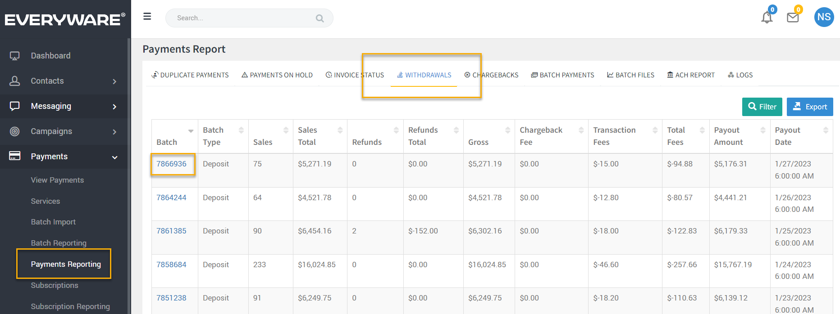This screenshot has height=314, width=840.
Task: Sort by the Sales Total column
Action: (x=340, y=130)
